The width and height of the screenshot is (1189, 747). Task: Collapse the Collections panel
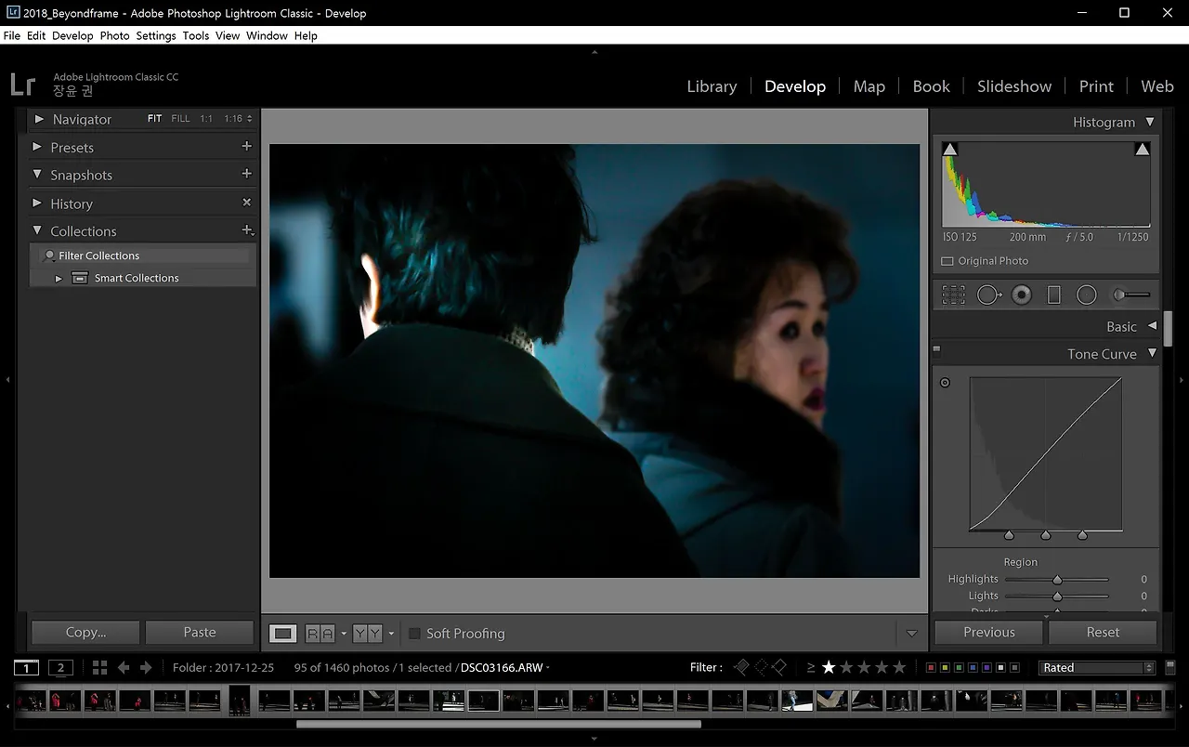click(x=38, y=230)
